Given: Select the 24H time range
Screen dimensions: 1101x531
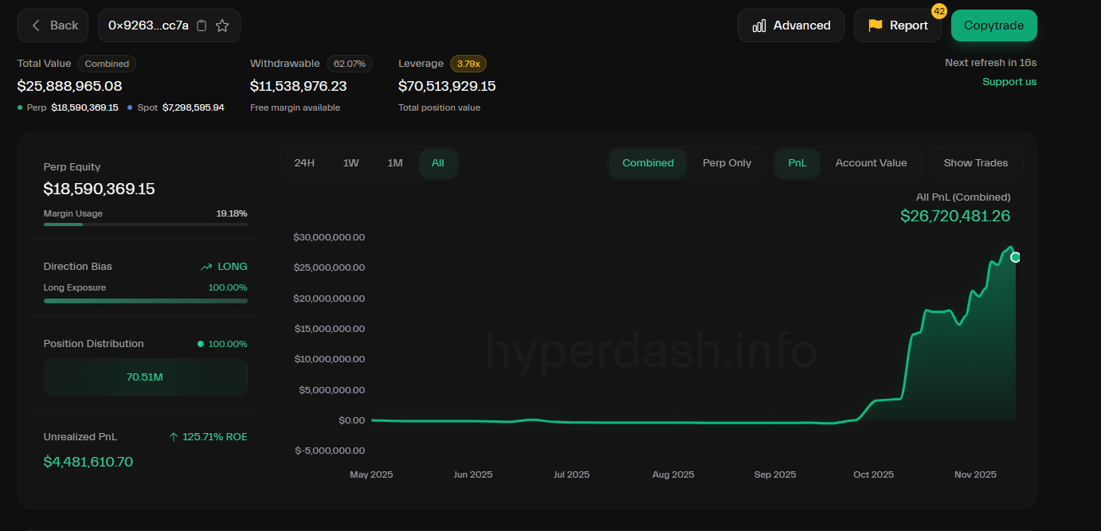Looking at the screenshot, I should click(x=304, y=163).
